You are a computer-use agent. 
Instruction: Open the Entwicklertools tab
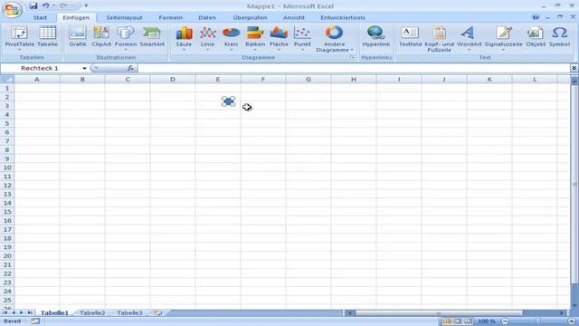343,17
